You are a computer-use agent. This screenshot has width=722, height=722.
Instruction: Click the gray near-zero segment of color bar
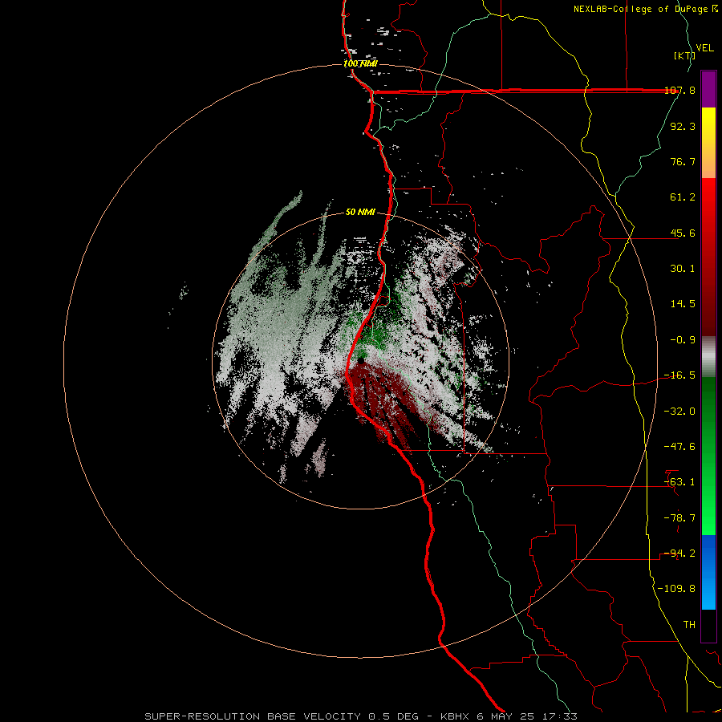click(708, 356)
